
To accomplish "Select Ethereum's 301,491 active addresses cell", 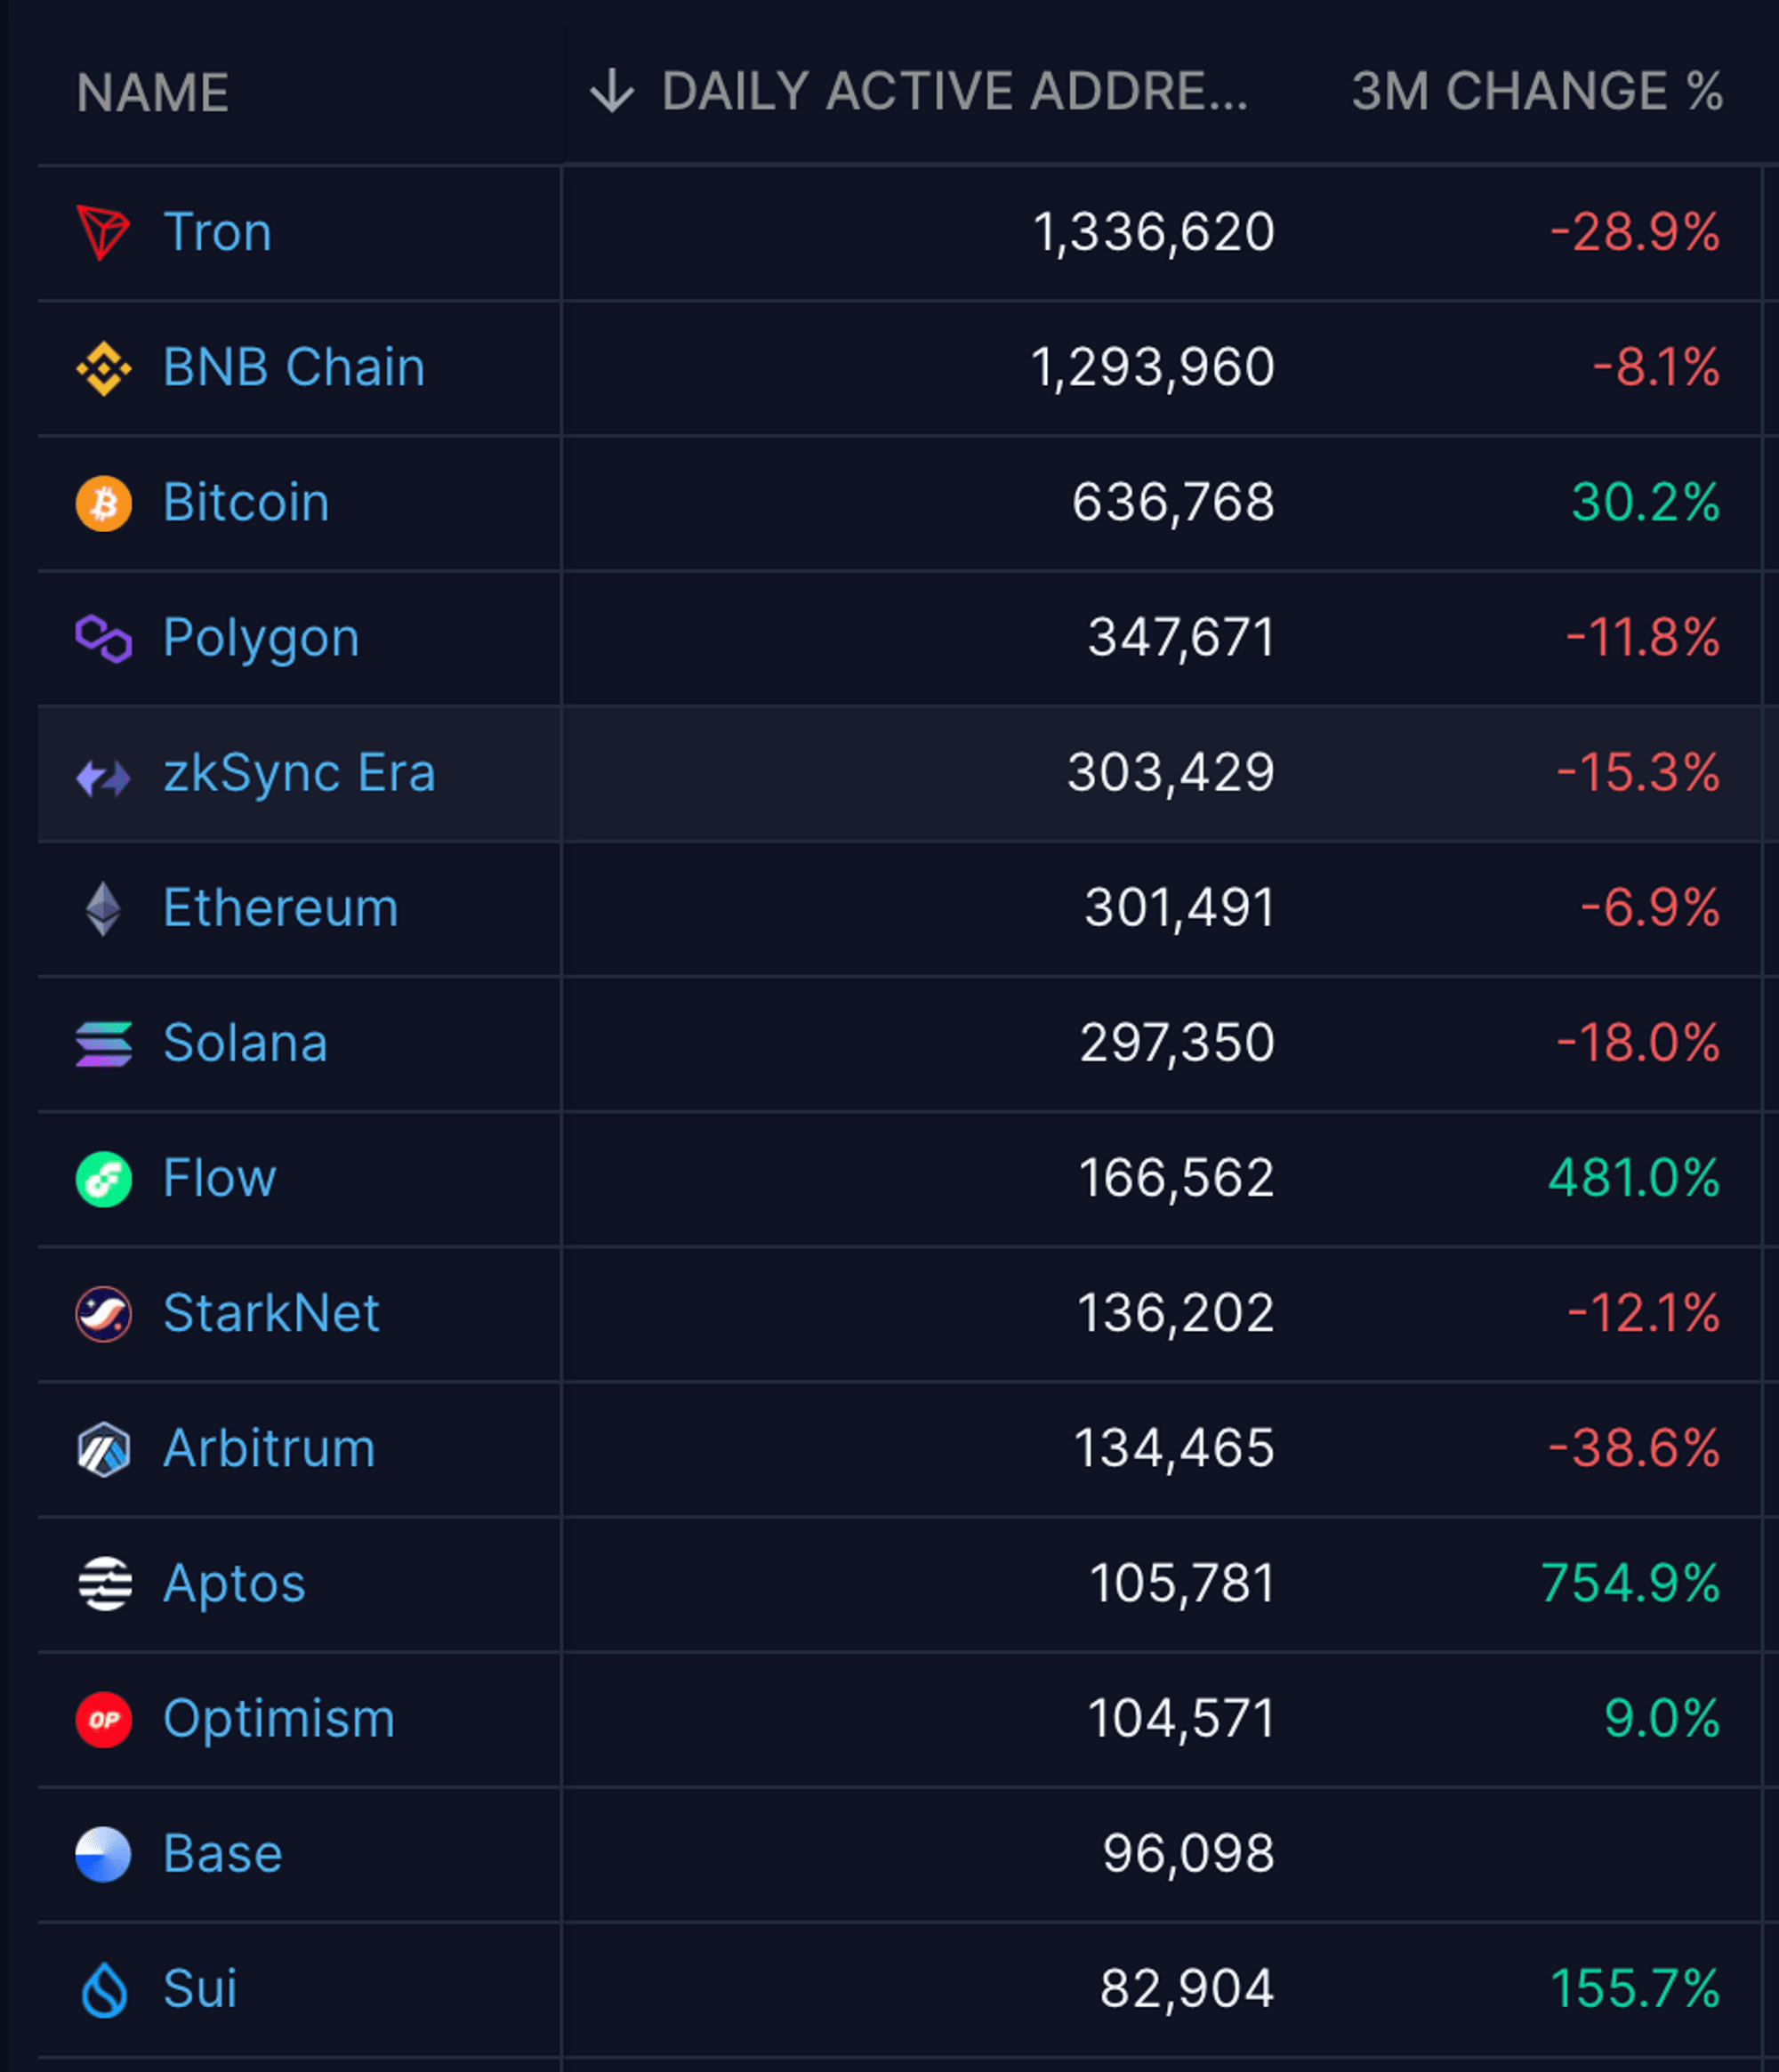I will pyautogui.click(x=1179, y=908).
